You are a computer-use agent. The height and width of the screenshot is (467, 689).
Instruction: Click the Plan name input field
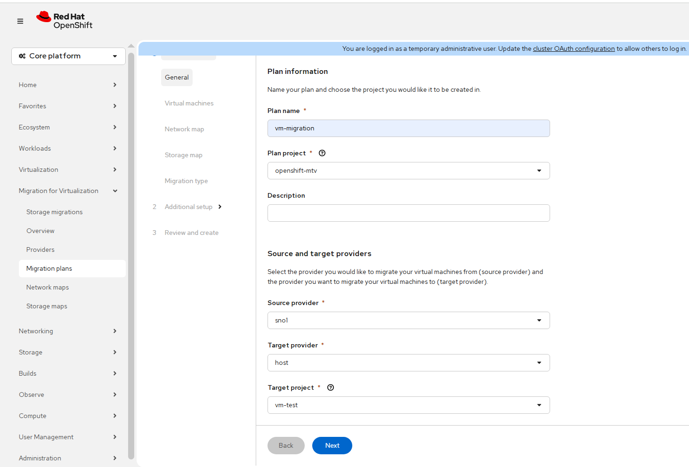point(408,129)
